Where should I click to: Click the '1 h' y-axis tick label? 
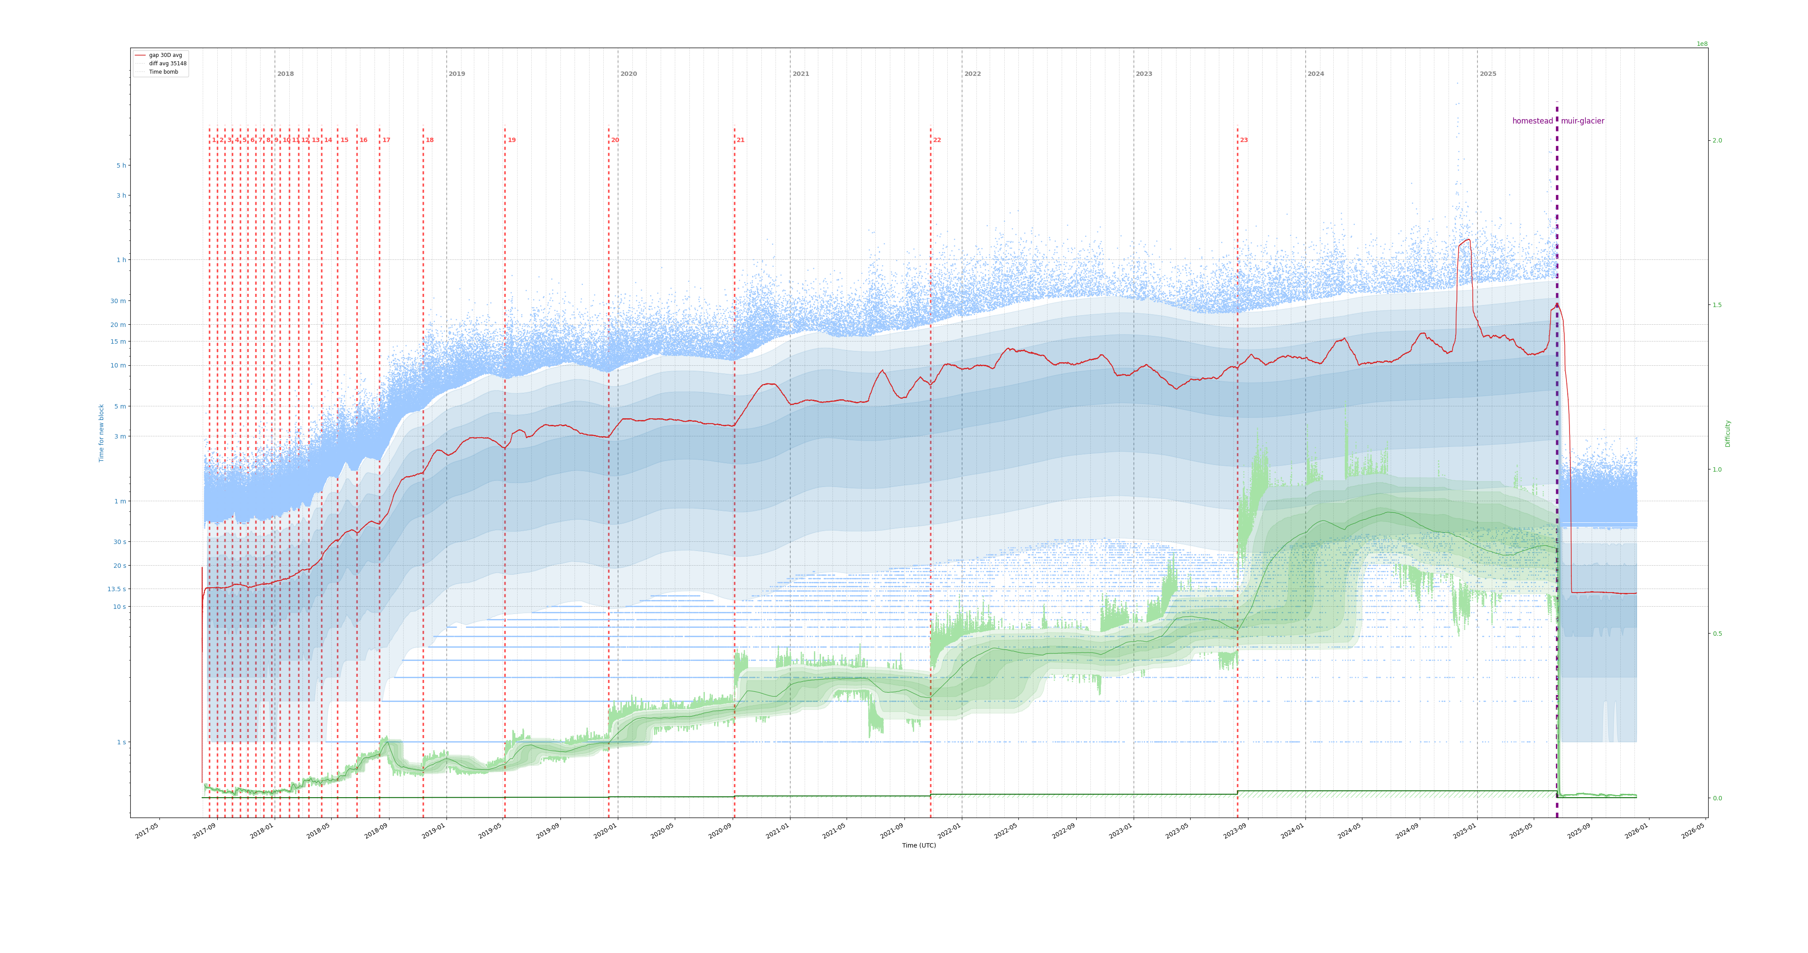(121, 260)
